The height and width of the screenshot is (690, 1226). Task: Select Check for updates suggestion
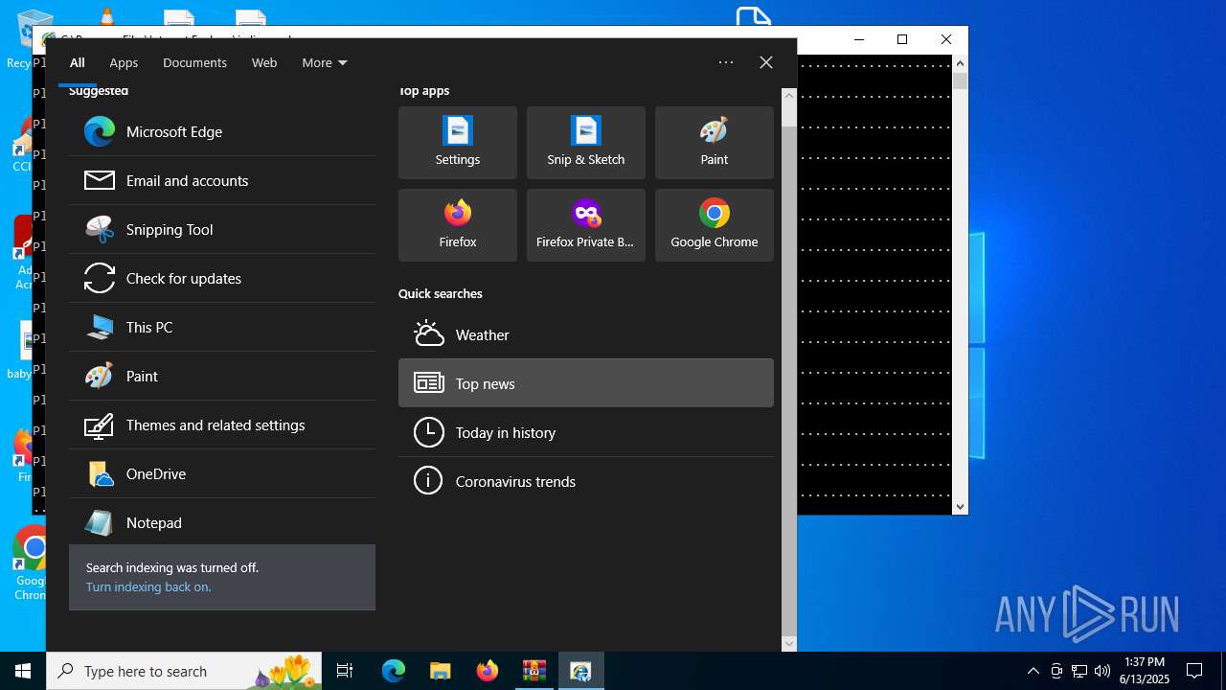(222, 278)
